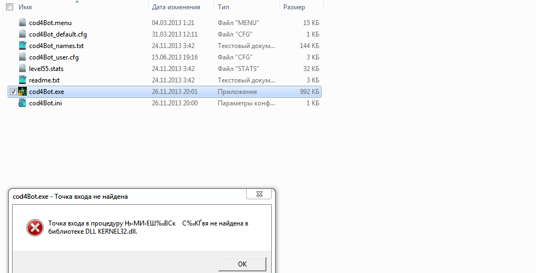Viewport: 536px width, 273px height.
Task: Select the file name cod4Bot.exe
Action: (47, 92)
